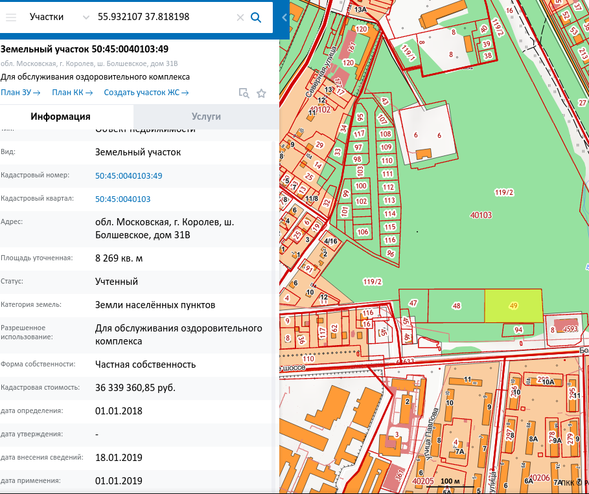Click parcel 47 on the map

413,303
